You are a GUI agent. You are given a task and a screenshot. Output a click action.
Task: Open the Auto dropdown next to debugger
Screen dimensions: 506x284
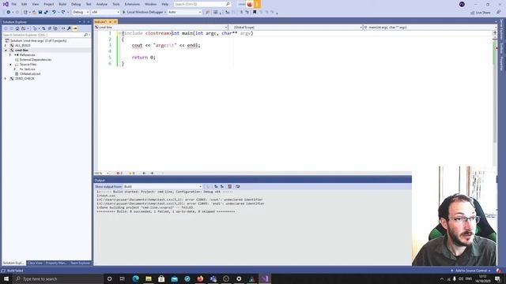pos(184,13)
